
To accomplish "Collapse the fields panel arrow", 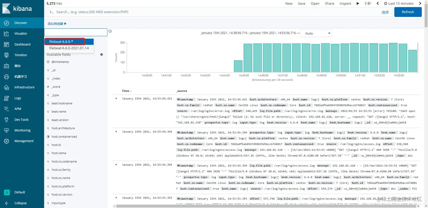I will click(x=110, y=31).
